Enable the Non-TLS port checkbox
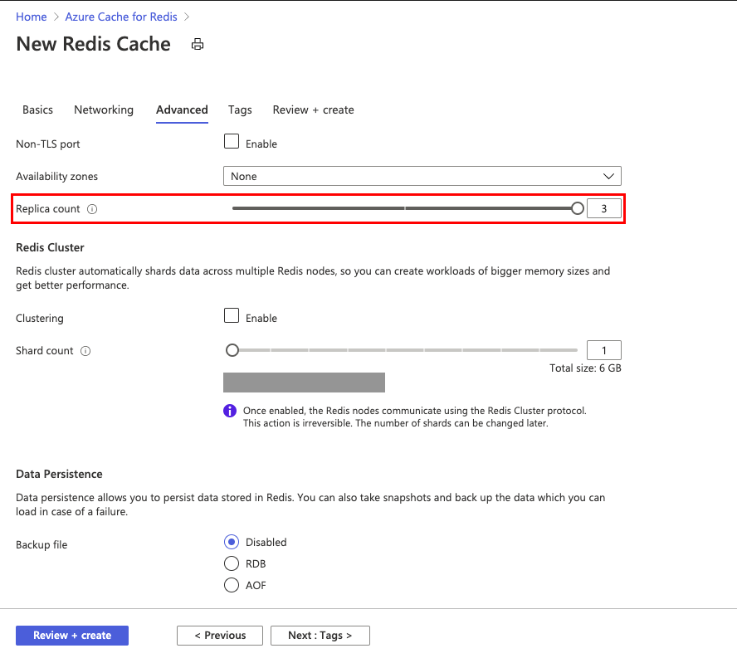 point(232,141)
